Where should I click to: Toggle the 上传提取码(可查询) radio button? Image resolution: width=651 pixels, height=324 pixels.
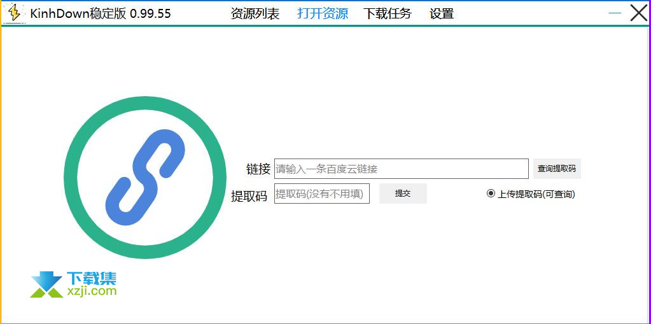[x=491, y=194]
